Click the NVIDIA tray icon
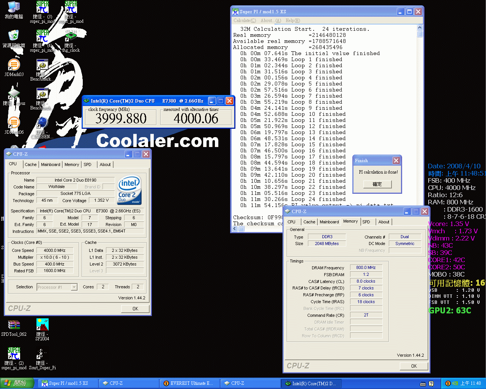 click(455, 383)
